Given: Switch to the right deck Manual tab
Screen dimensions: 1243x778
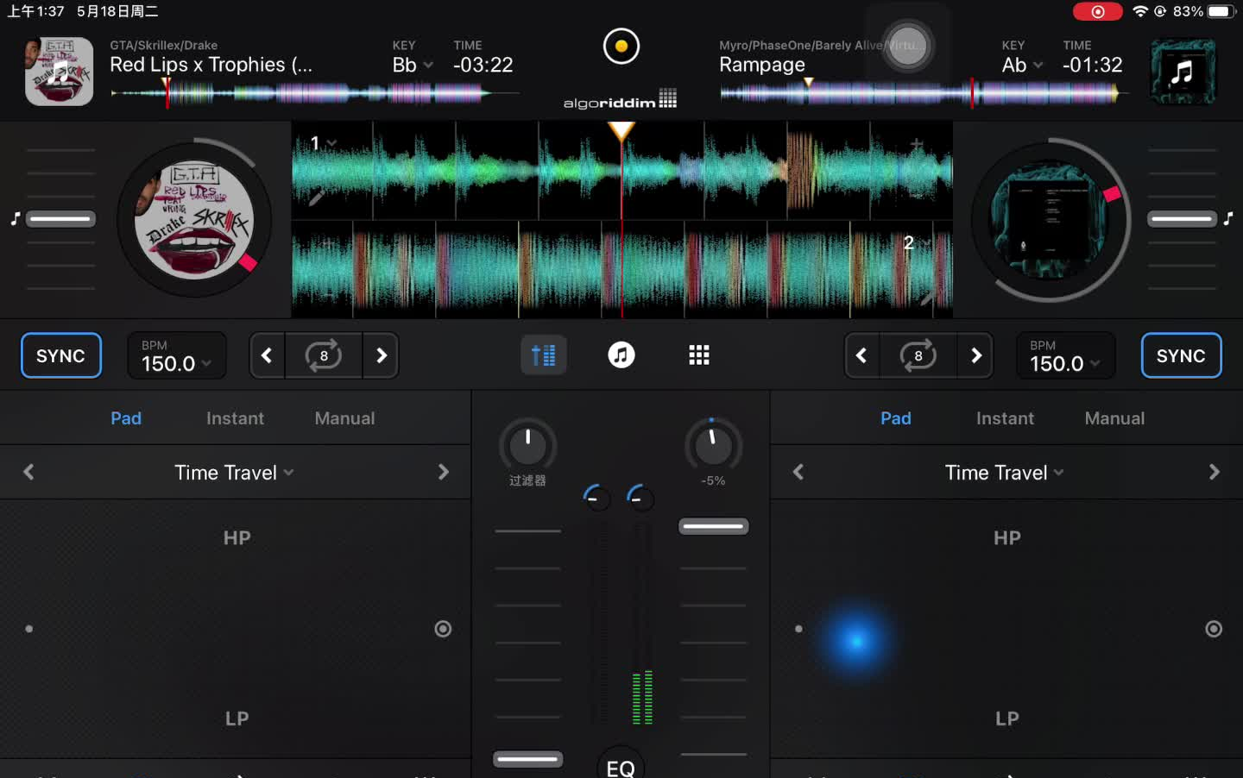Looking at the screenshot, I should [x=1114, y=418].
